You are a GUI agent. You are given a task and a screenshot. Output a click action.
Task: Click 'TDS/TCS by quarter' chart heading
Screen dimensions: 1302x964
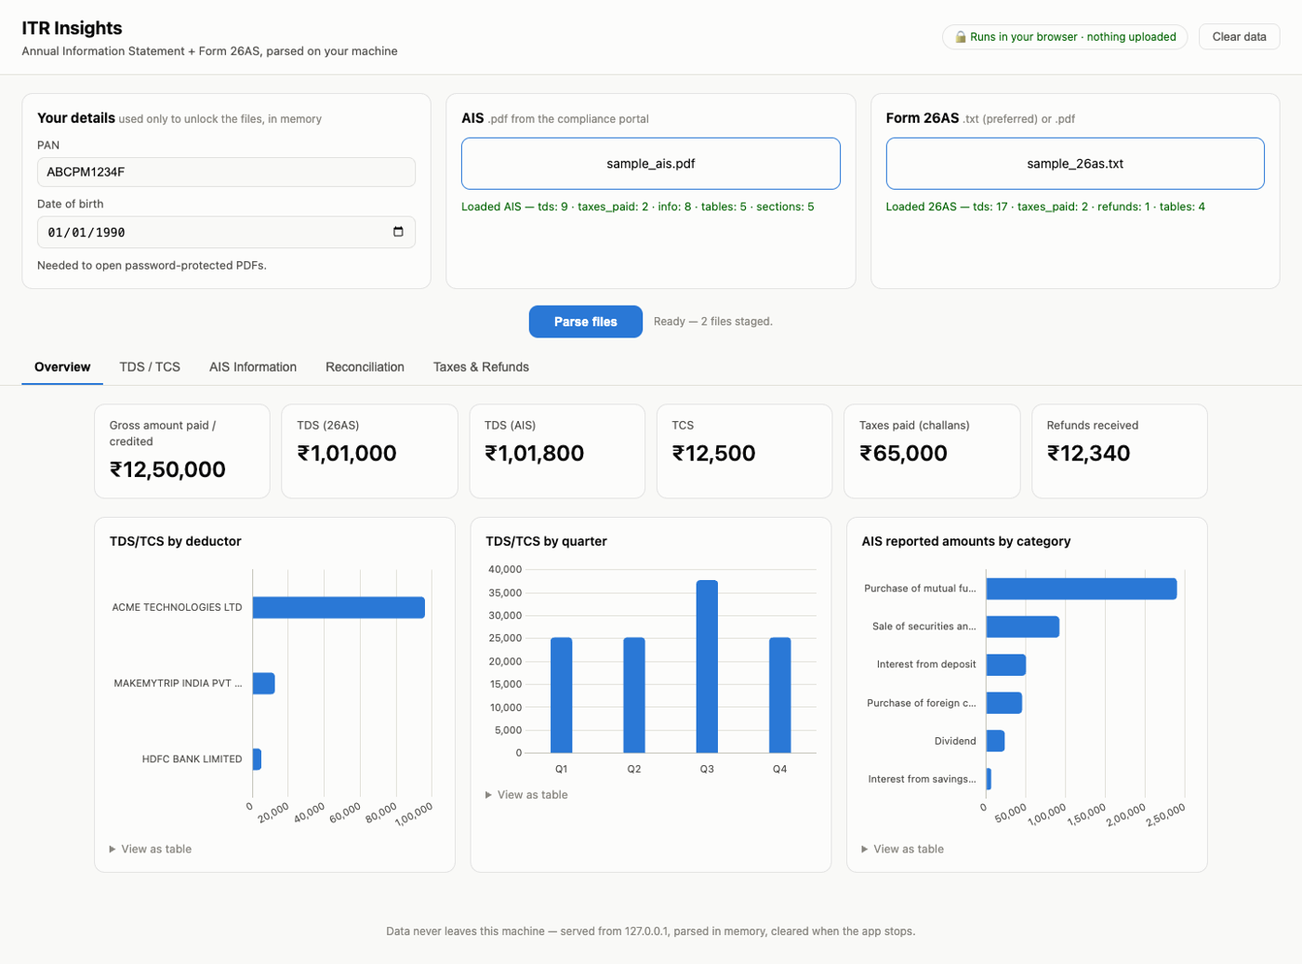[x=547, y=541]
